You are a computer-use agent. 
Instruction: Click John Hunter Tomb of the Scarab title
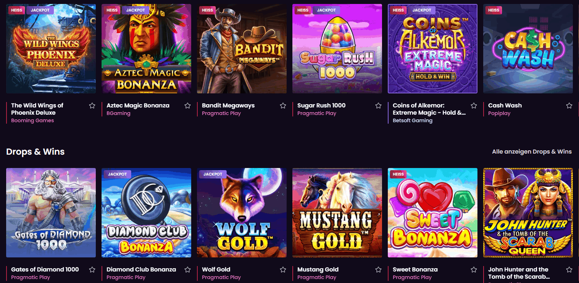519,273
